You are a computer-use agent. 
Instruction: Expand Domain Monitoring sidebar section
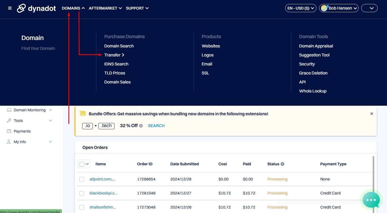point(50,110)
